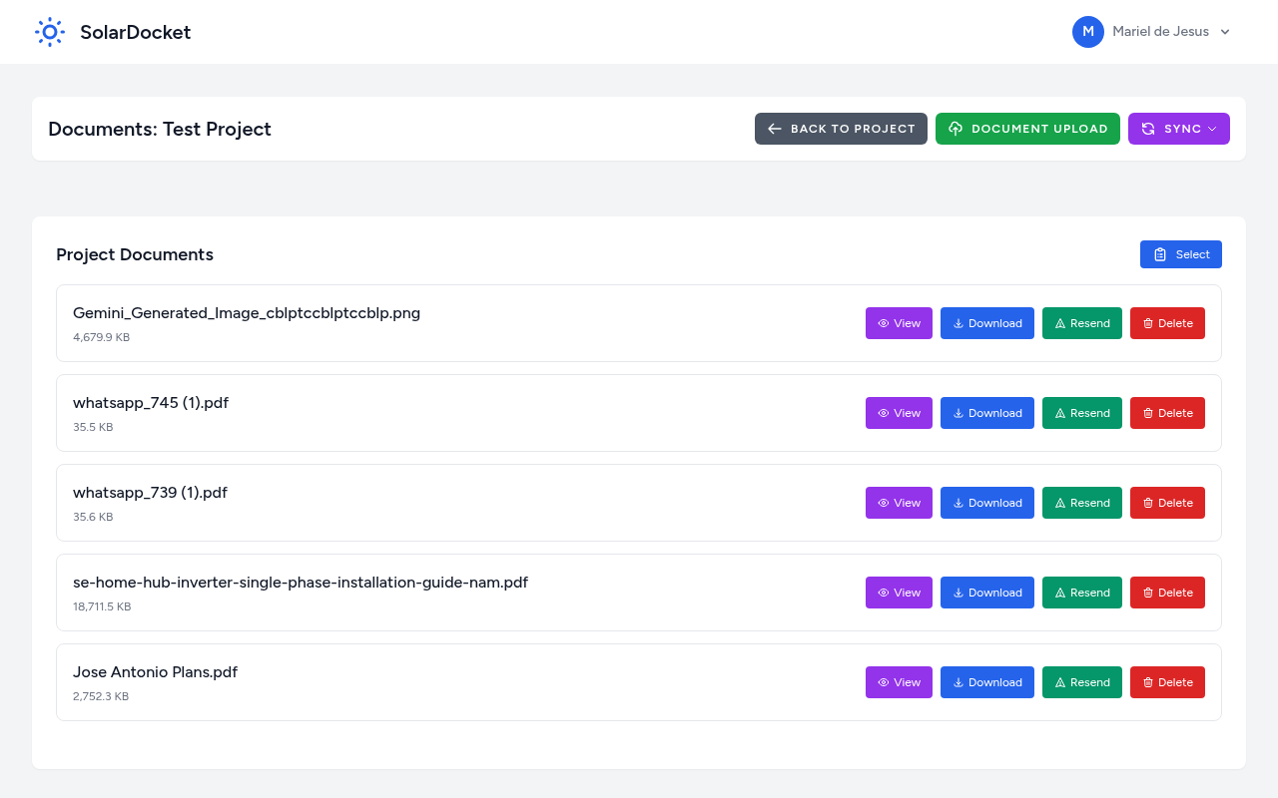Click the SolarDocket brand name text

135,32
